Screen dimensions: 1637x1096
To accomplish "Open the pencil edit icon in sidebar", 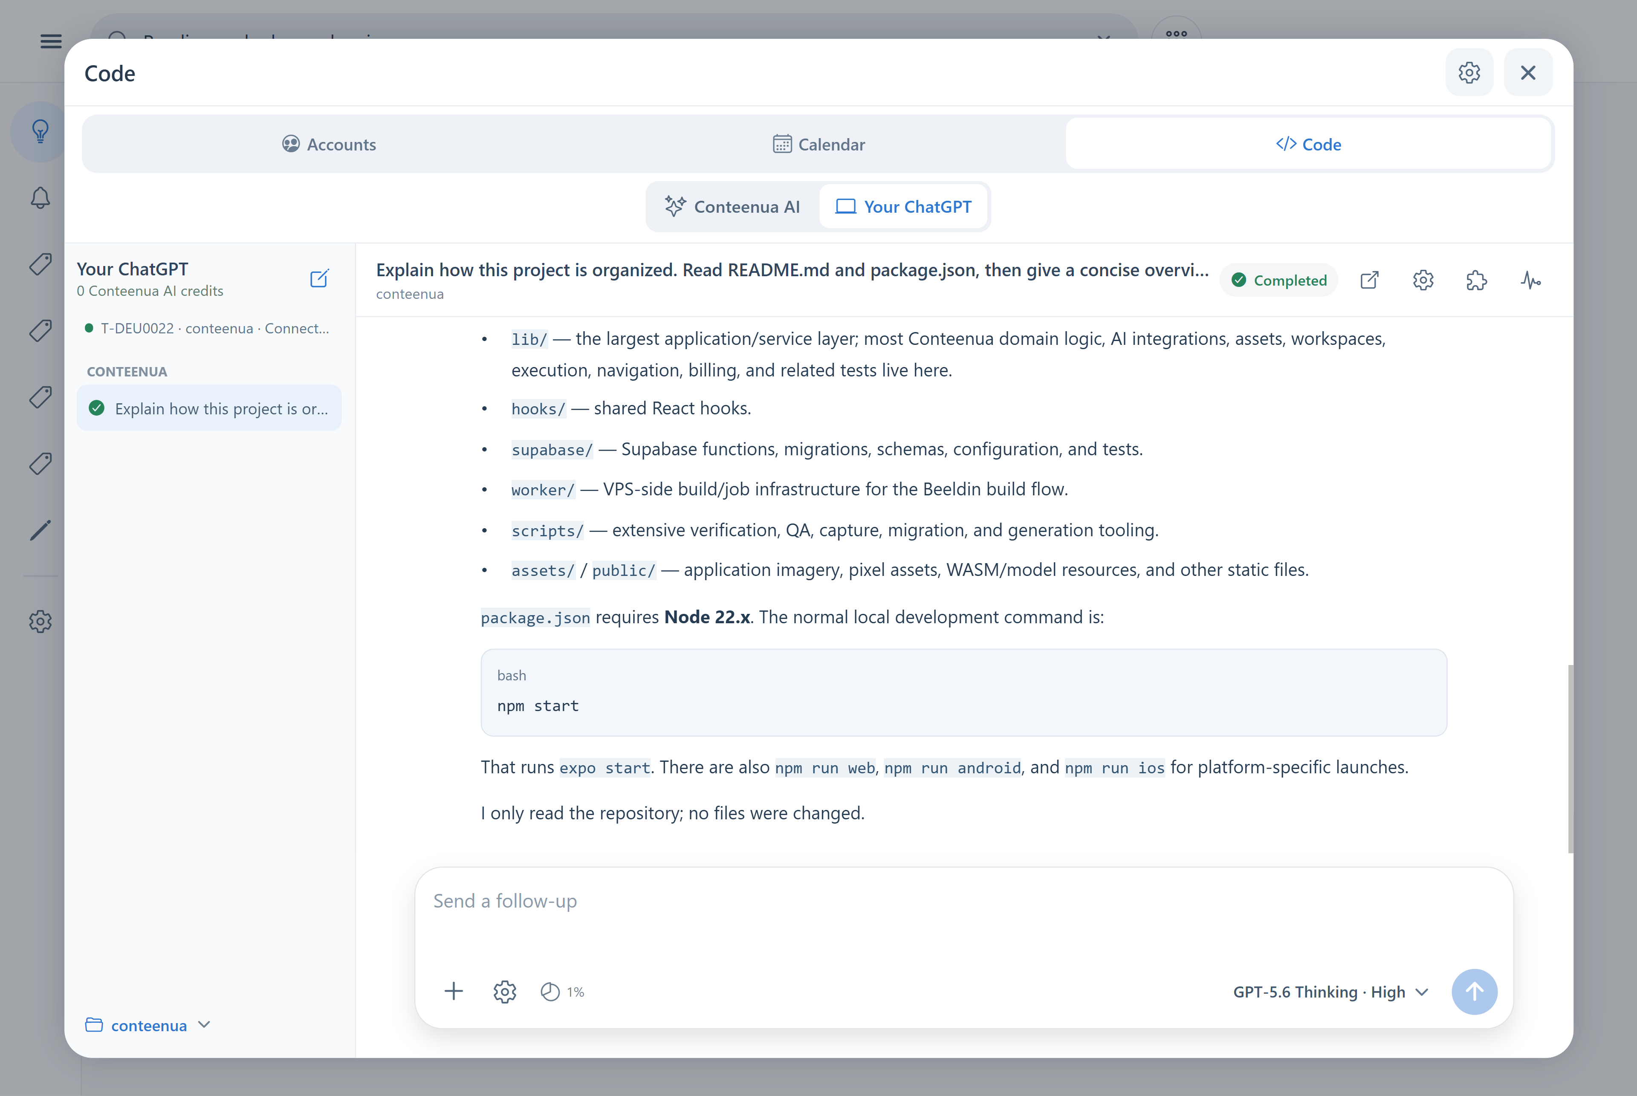I will (x=40, y=530).
